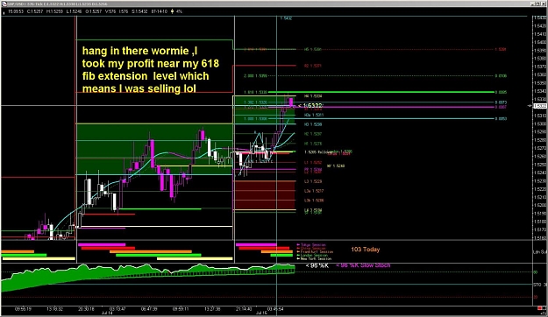Click the H2 pivot level label
The height and width of the screenshot is (317, 548).
pyautogui.click(x=313, y=134)
